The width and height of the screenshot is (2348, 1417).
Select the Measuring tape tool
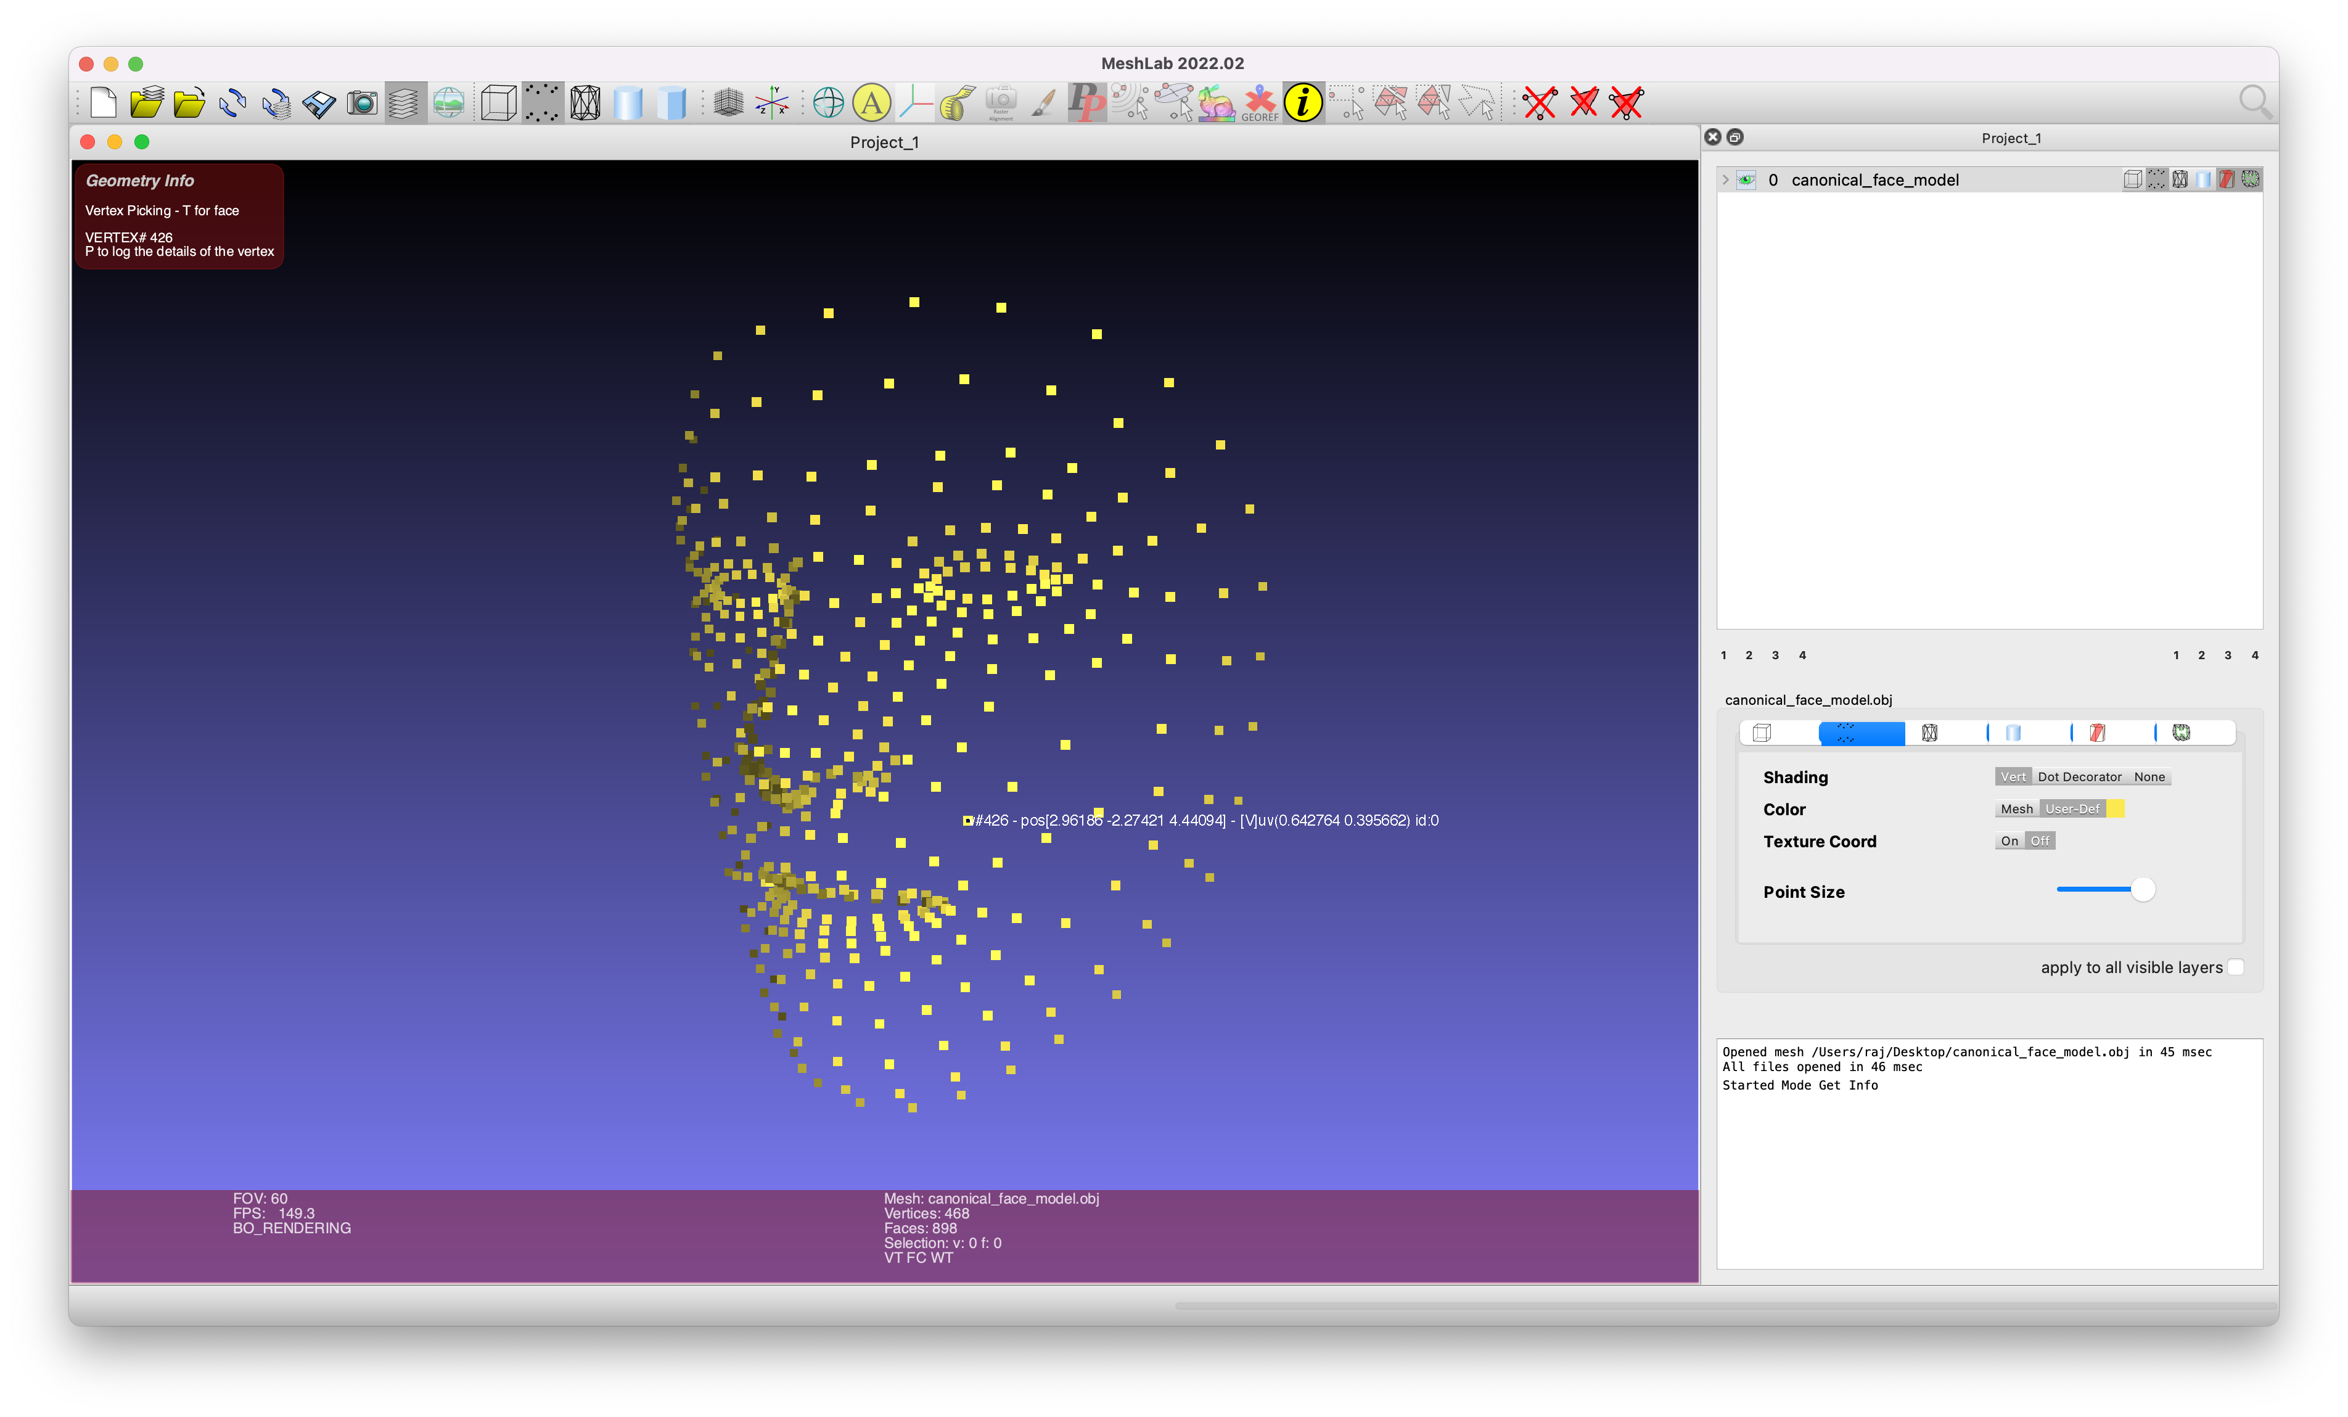[x=958, y=103]
